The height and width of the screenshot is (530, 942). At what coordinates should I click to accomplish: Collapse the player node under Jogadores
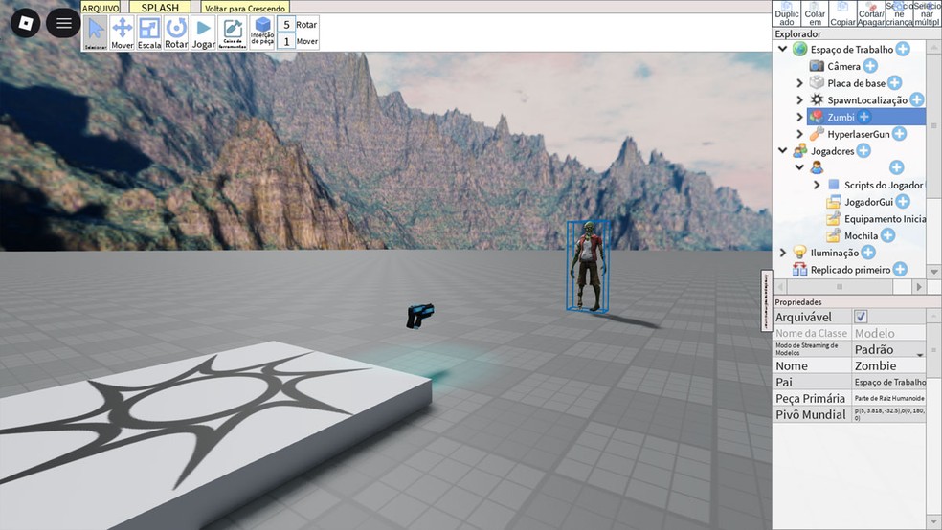[x=799, y=167]
